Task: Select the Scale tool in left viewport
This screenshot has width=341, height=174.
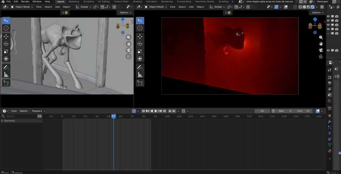Action: [x=6, y=51]
